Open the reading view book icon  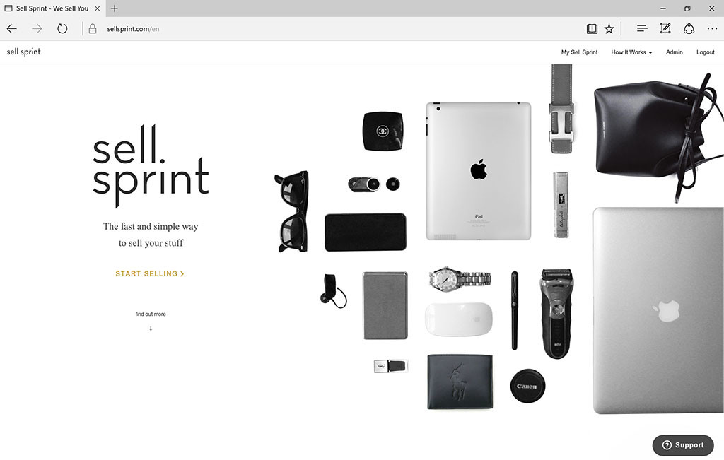(592, 28)
